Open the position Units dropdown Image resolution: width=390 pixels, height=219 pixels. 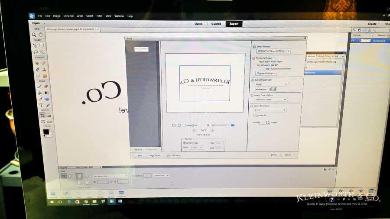pos(196,147)
